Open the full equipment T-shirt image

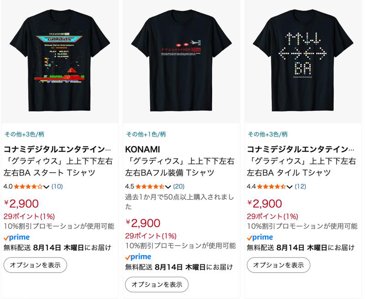pos(181,61)
